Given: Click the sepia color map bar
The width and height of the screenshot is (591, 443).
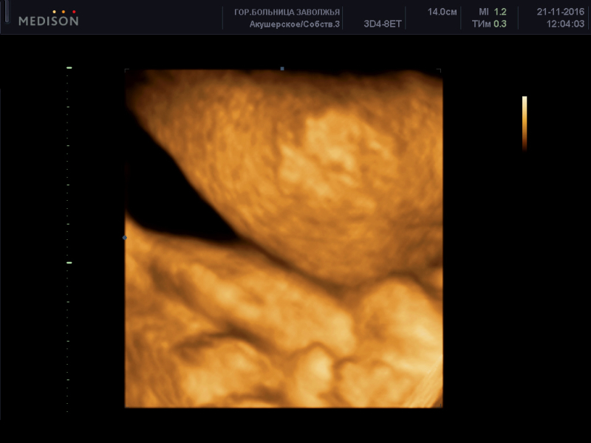Looking at the screenshot, I should click(x=525, y=123).
